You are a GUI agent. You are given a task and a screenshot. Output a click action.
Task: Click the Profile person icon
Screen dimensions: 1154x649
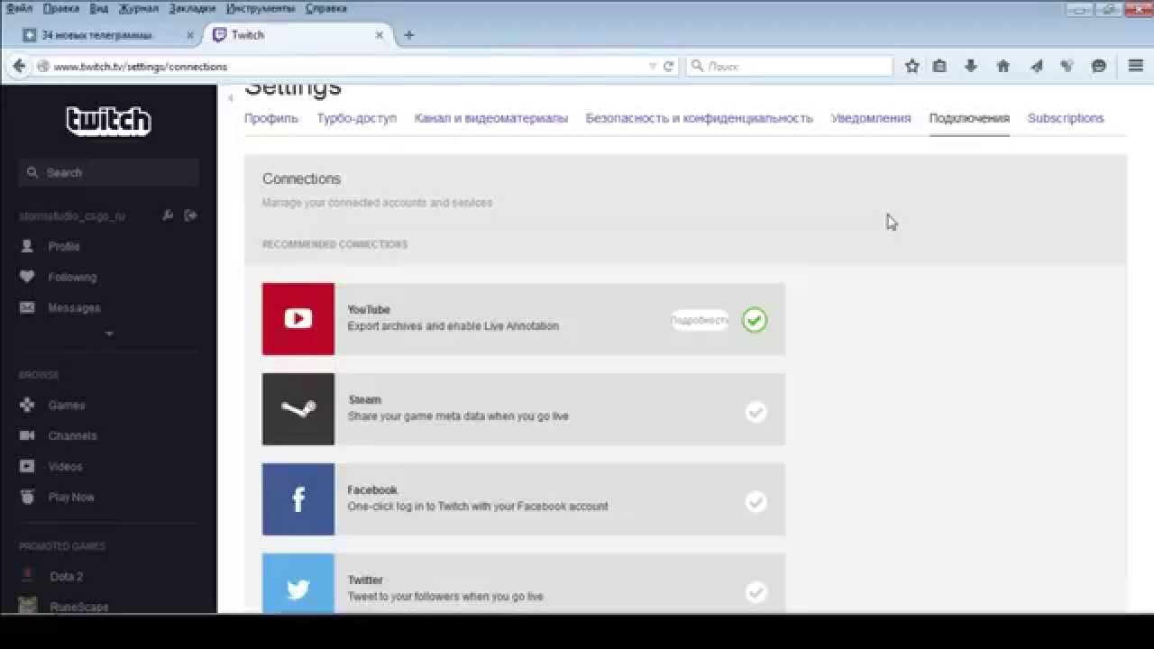[27, 246]
